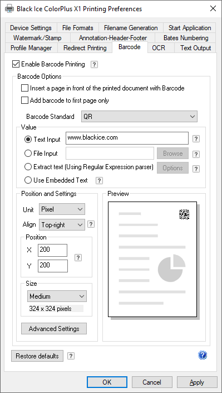
Task: Open the Size Medium dropdown
Action: point(57,296)
